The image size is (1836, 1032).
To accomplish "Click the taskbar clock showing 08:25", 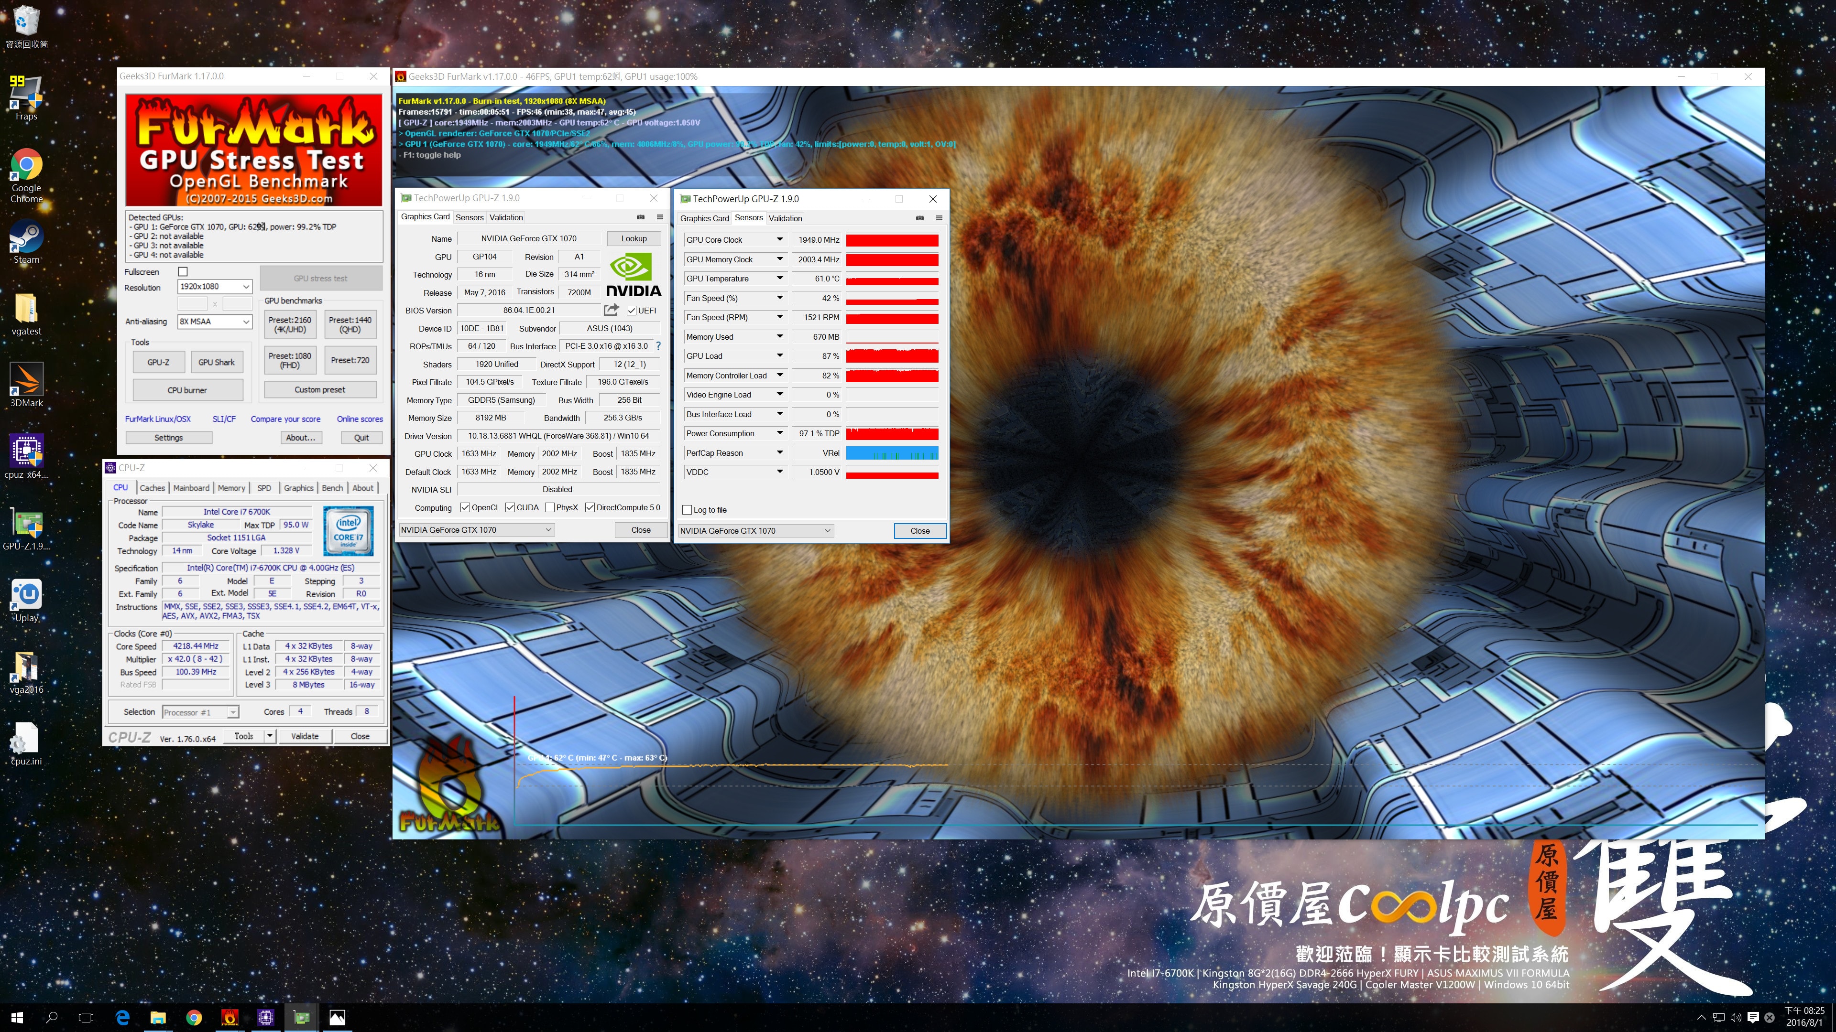I will (x=1804, y=1017).
